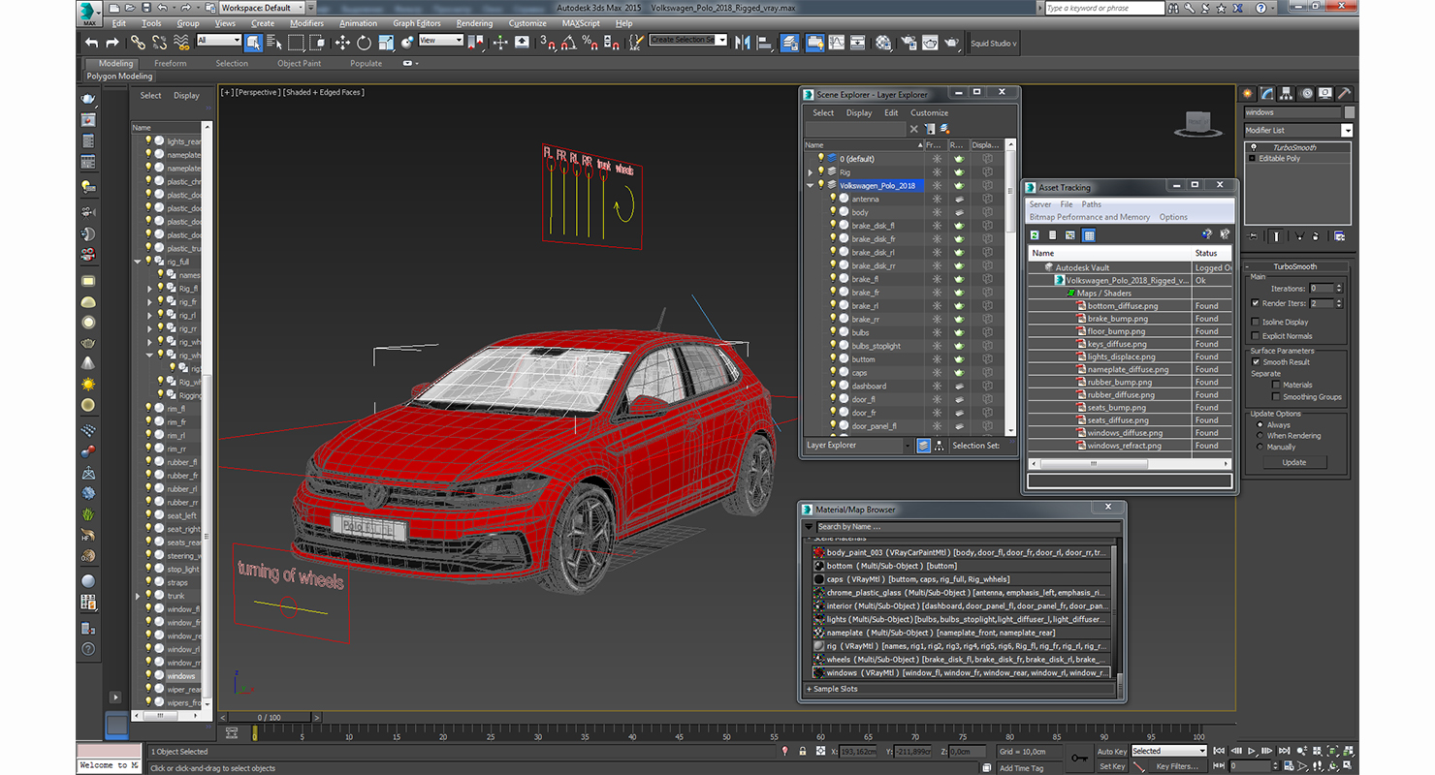
Task: Open the Selected key filter dropdown
Action: [1168, 751]
